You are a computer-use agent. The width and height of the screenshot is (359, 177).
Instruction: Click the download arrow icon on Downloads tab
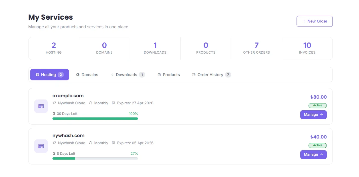tap(112, 75)
